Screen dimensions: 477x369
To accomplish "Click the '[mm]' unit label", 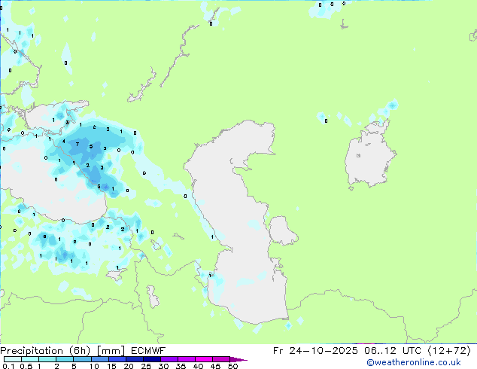I will 111,351.
